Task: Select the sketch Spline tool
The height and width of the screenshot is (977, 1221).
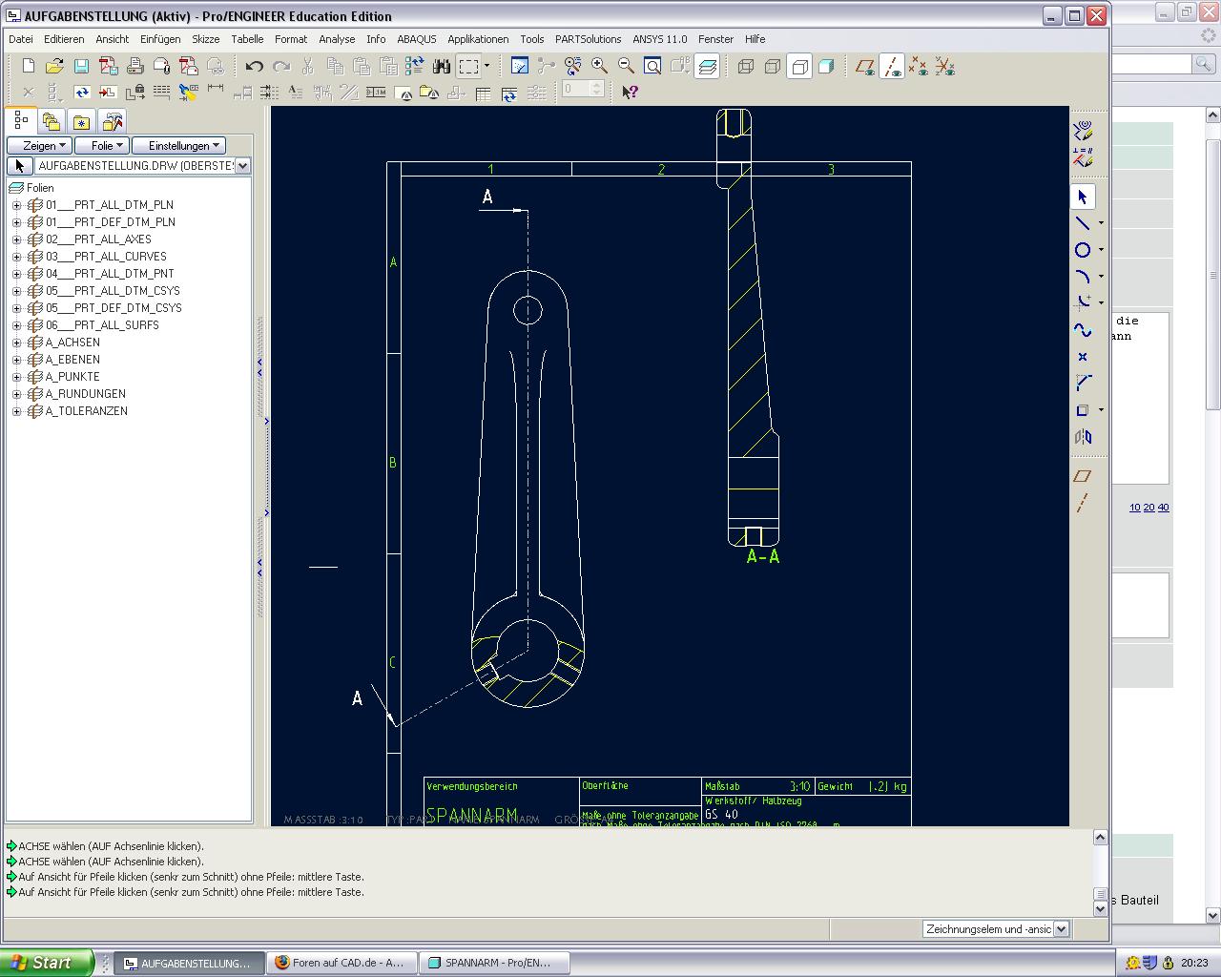Action: click(x=1083, y=330)
